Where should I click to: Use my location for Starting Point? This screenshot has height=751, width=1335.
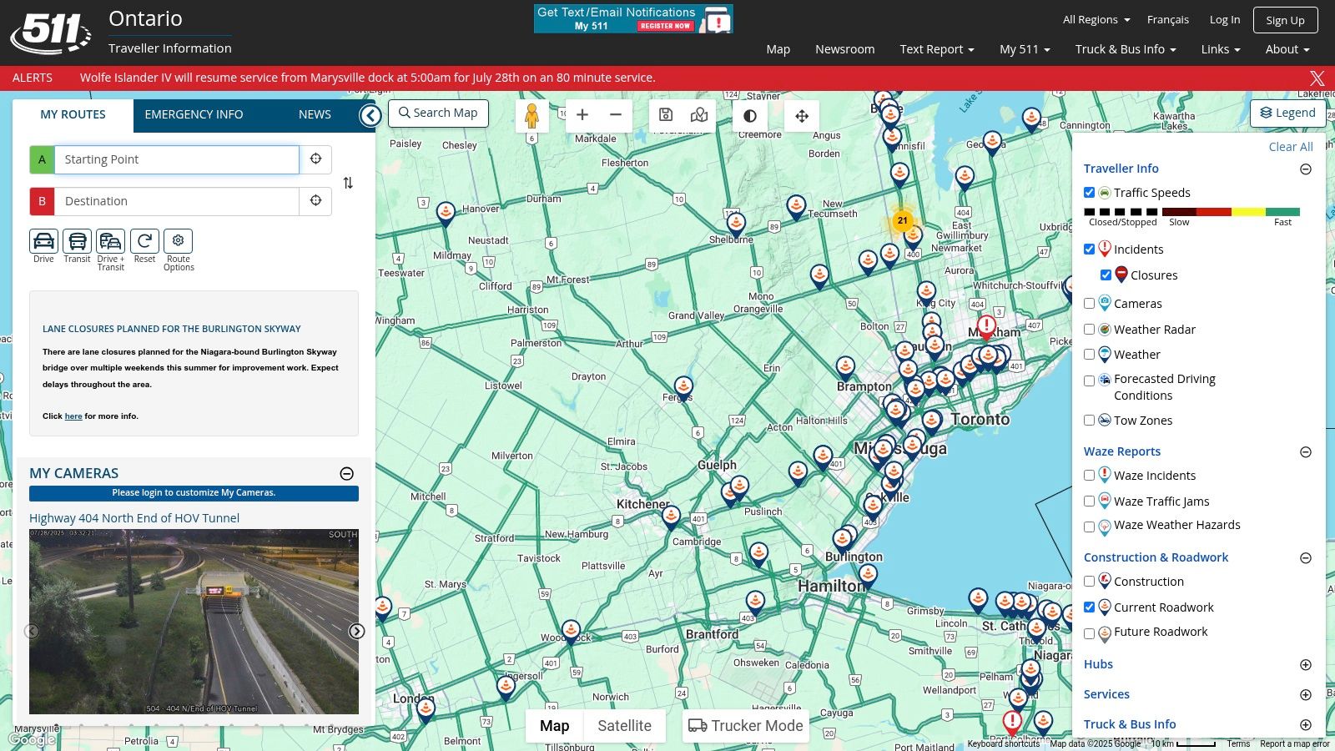[x=315, y=159]
